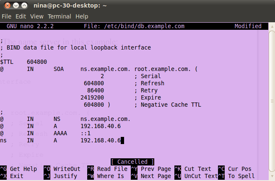Click the ^G Get Help shortcut
The width and height of the screenshot is (275, 181).
point(18,169)
